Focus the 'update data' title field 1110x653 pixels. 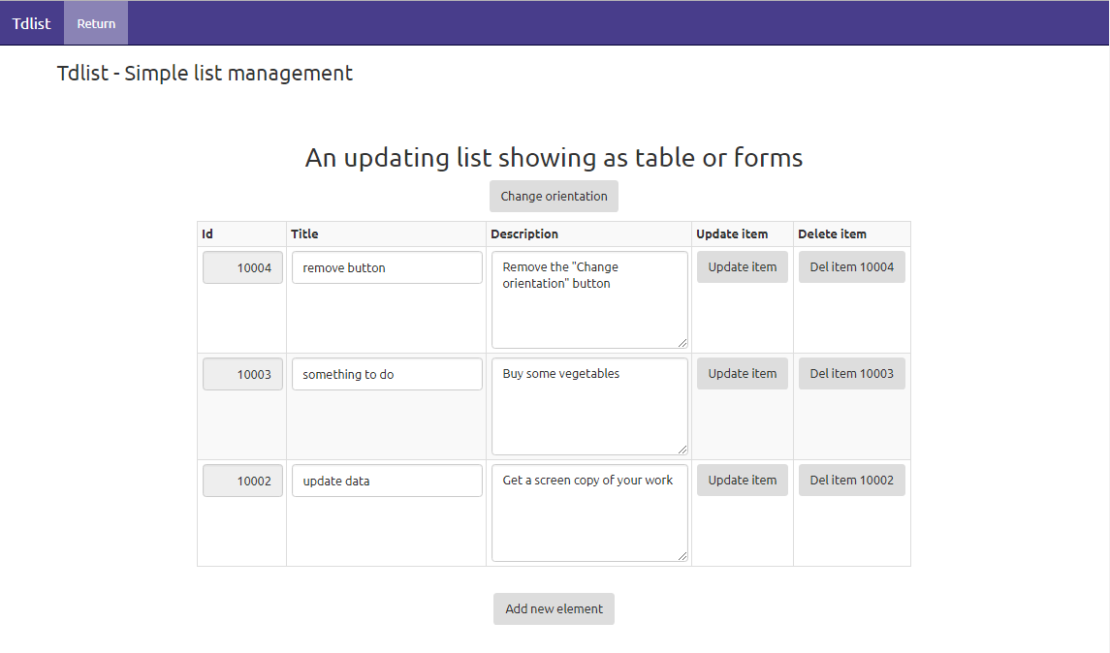(x=387, y=482)
